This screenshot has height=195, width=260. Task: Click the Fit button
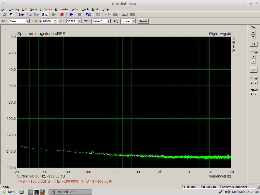pyautogui.click(x=254, y=44)
